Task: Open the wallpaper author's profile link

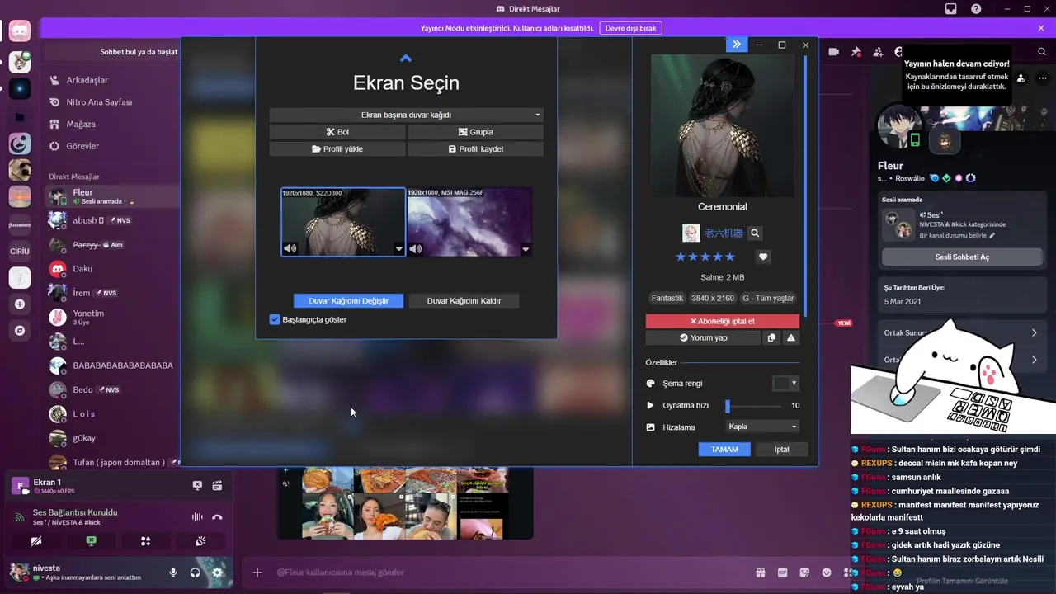Action: 724,233
